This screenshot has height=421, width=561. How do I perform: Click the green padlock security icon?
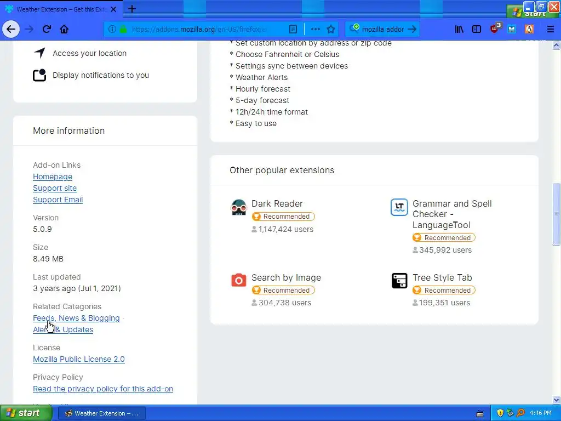pos(123,29)
